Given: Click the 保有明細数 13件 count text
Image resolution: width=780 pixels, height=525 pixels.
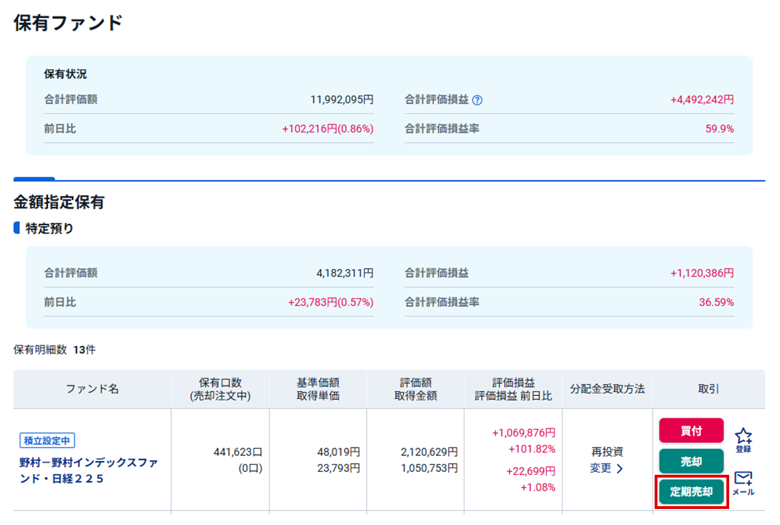Looking at the screenshot, I should (54, 350).
